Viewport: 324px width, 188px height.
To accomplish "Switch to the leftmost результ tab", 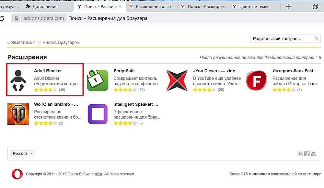I will pos(10,6).
